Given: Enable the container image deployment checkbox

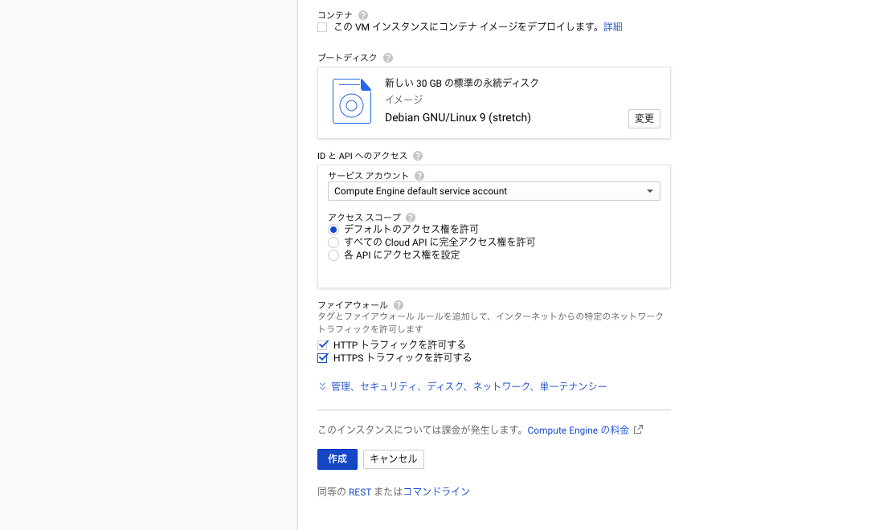Looking at the screenshot, I should pos(322,26).
